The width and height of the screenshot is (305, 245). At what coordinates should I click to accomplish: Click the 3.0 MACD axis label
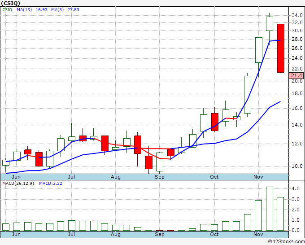(295, 199)
